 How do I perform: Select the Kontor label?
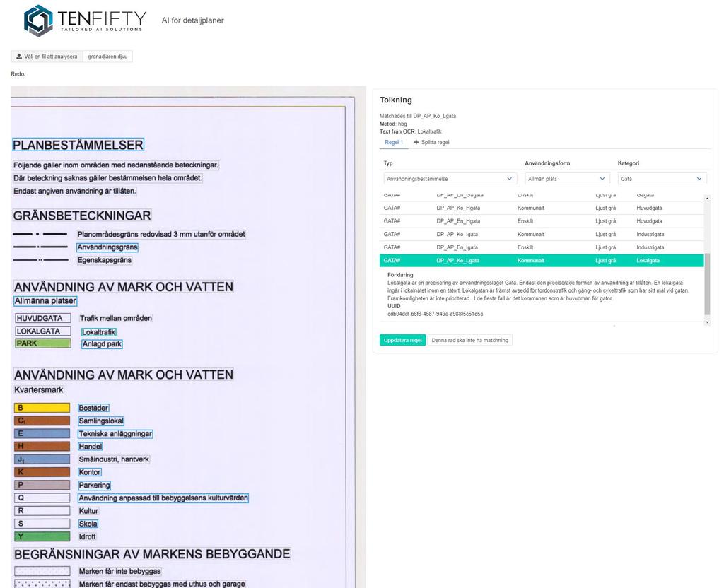click(90, 472)
